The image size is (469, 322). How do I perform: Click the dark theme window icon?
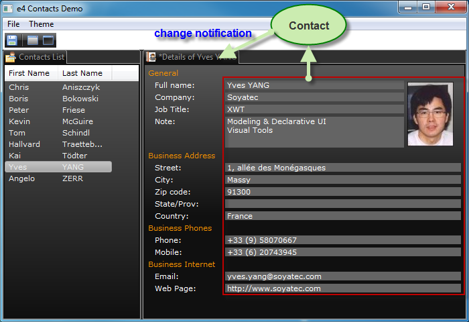(x=48, y=40)
